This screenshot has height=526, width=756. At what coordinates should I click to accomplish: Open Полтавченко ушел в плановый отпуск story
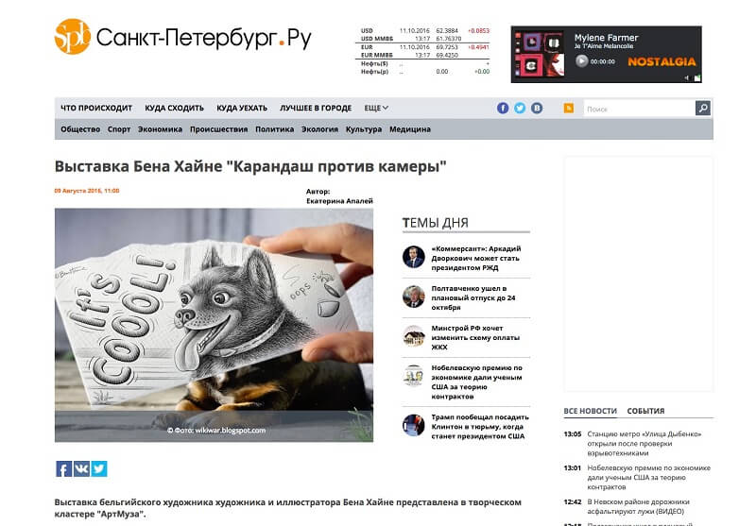(x=473, y=297)
